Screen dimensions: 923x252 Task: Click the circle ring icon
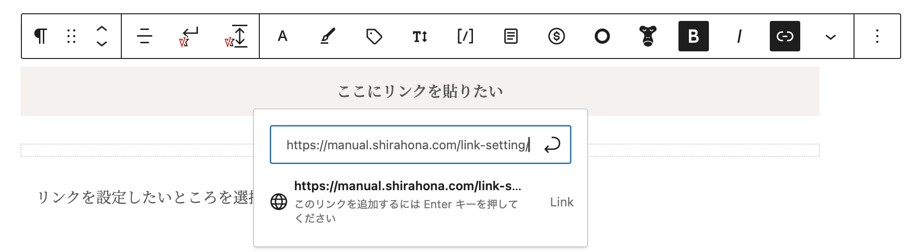tap(602, 36)
